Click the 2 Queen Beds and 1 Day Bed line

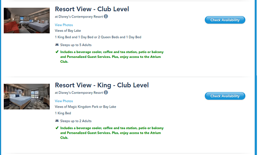tap(98, 37)
